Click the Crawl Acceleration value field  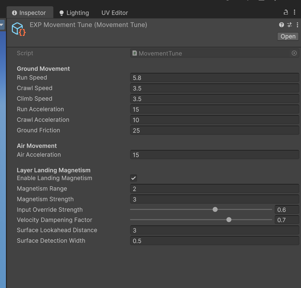tap(215, 120)
